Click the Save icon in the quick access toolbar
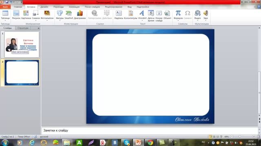This screenshot has width=261, height=146. pos(7,2)
